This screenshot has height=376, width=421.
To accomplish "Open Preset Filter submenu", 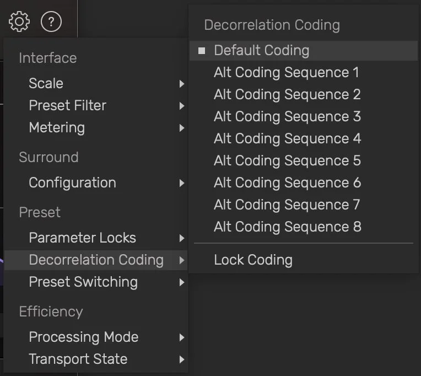I will 67,106.
